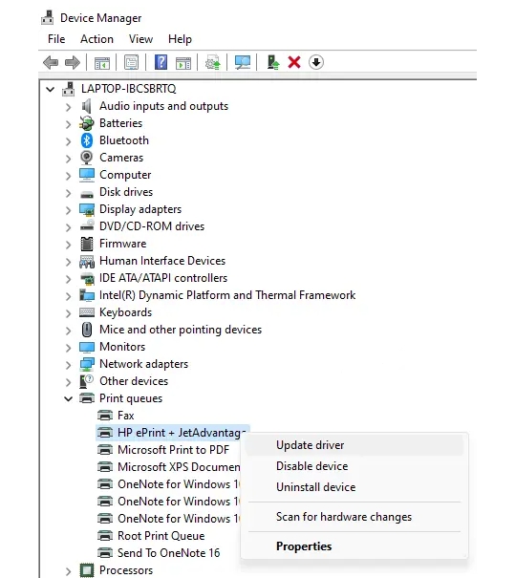The width and height of the screenshot is (515, 578).
Task: Click the Keyboards category icon
Action: click(x=87, y=312)
